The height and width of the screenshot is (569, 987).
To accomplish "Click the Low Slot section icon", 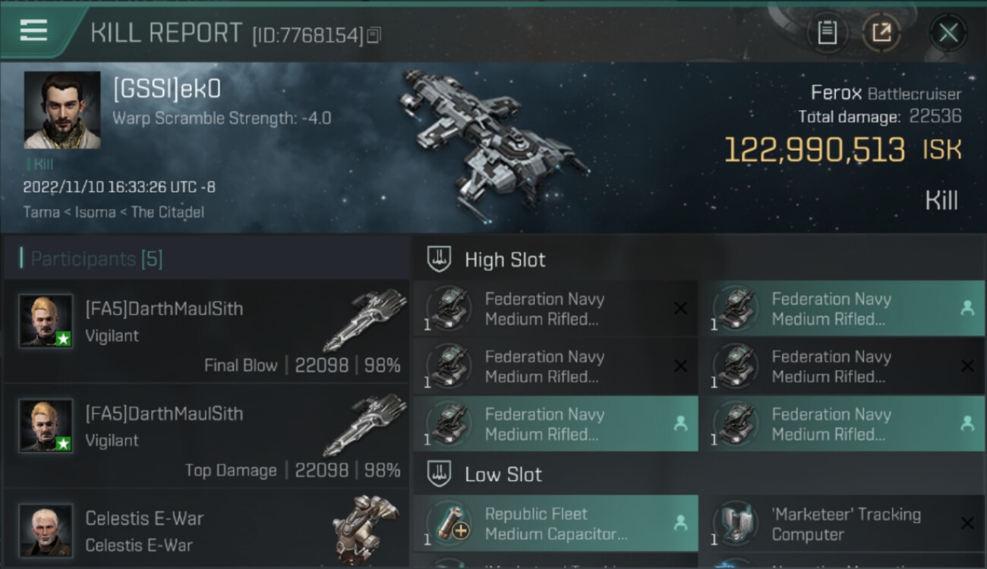I will coord(440,474).
